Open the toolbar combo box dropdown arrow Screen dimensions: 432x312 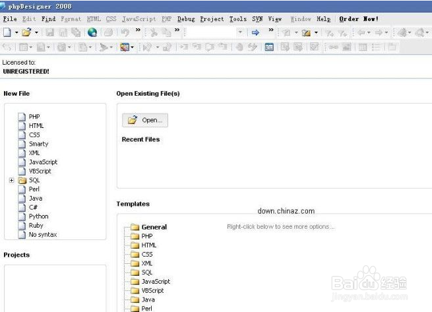pyautogui.click(x=240, y=32)
